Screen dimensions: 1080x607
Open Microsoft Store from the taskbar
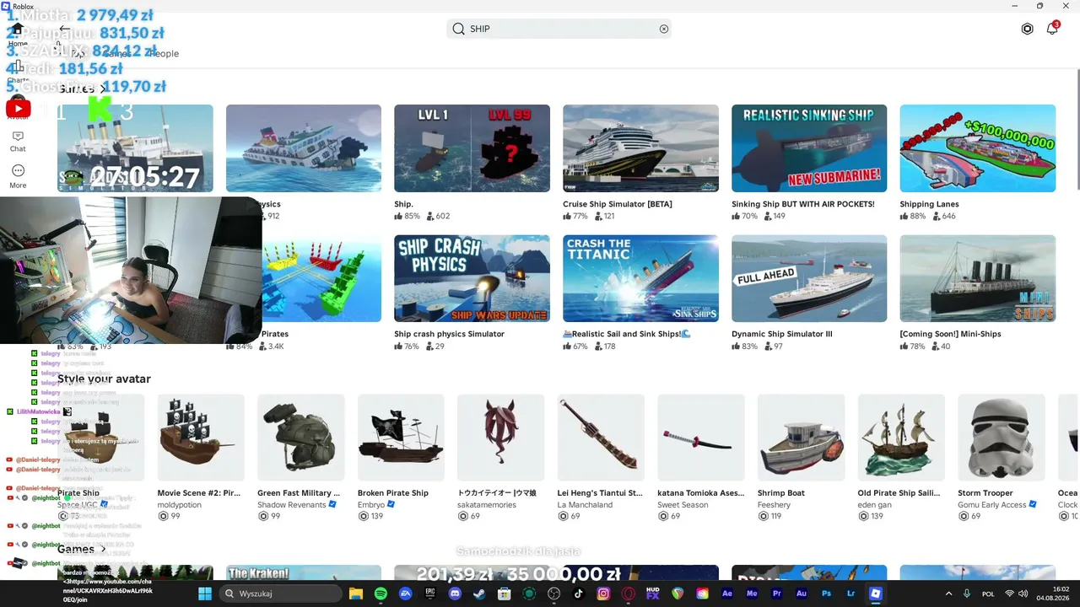[x=505, y=594]
